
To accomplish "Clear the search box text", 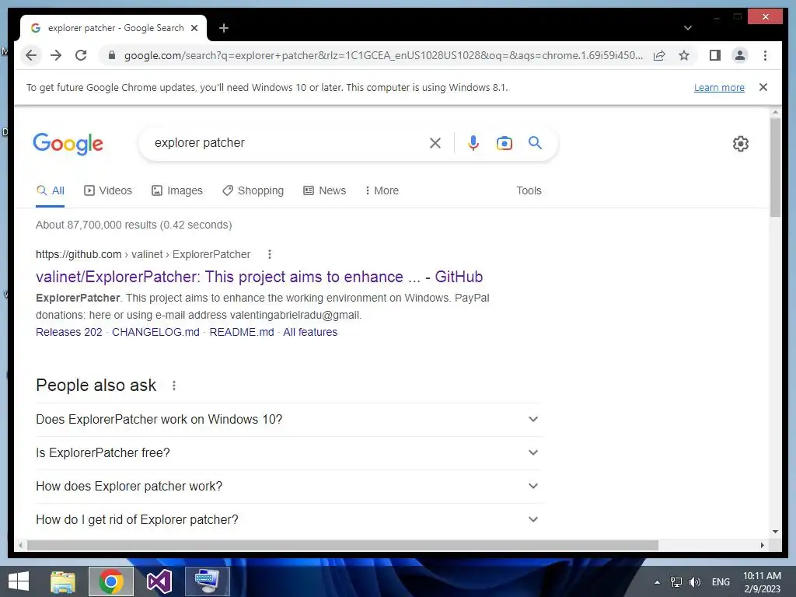I will (435, 143).
